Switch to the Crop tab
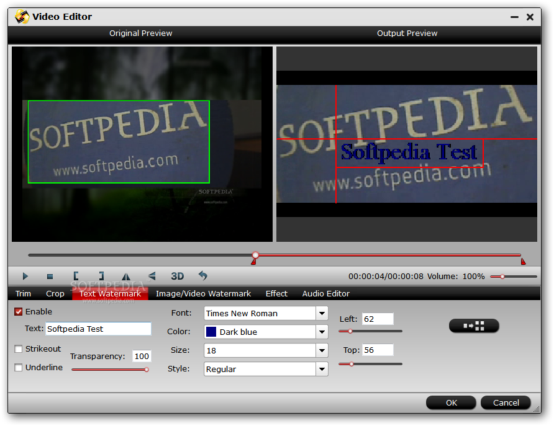This screenshot has height=426, width=554. 55,293
